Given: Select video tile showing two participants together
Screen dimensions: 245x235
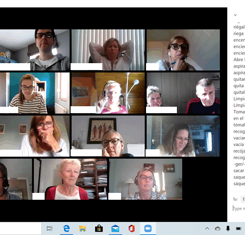Looking at the screenshot, I should [x=183, y=93].
